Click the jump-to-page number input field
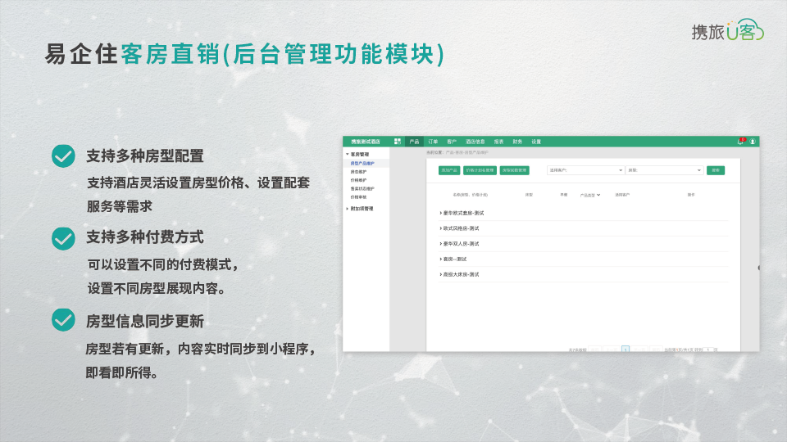 [x=708, y=350]
